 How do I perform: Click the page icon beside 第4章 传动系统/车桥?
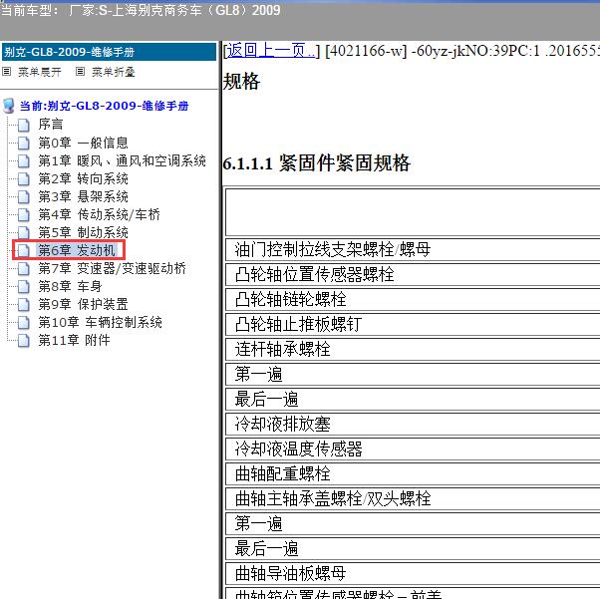coord(23,214)
